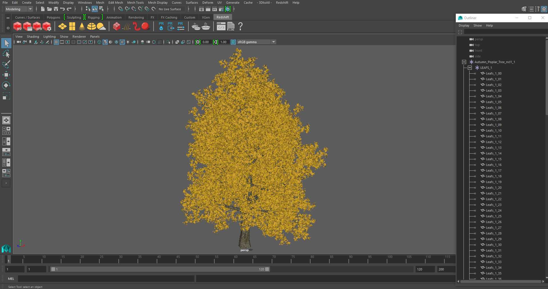Create Redshift sun and sky light icon

(101, 27)
